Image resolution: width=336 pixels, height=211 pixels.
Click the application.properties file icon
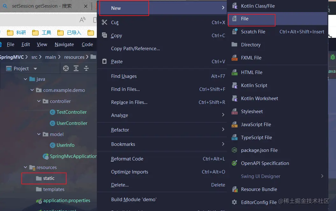(x=39, y=201)
